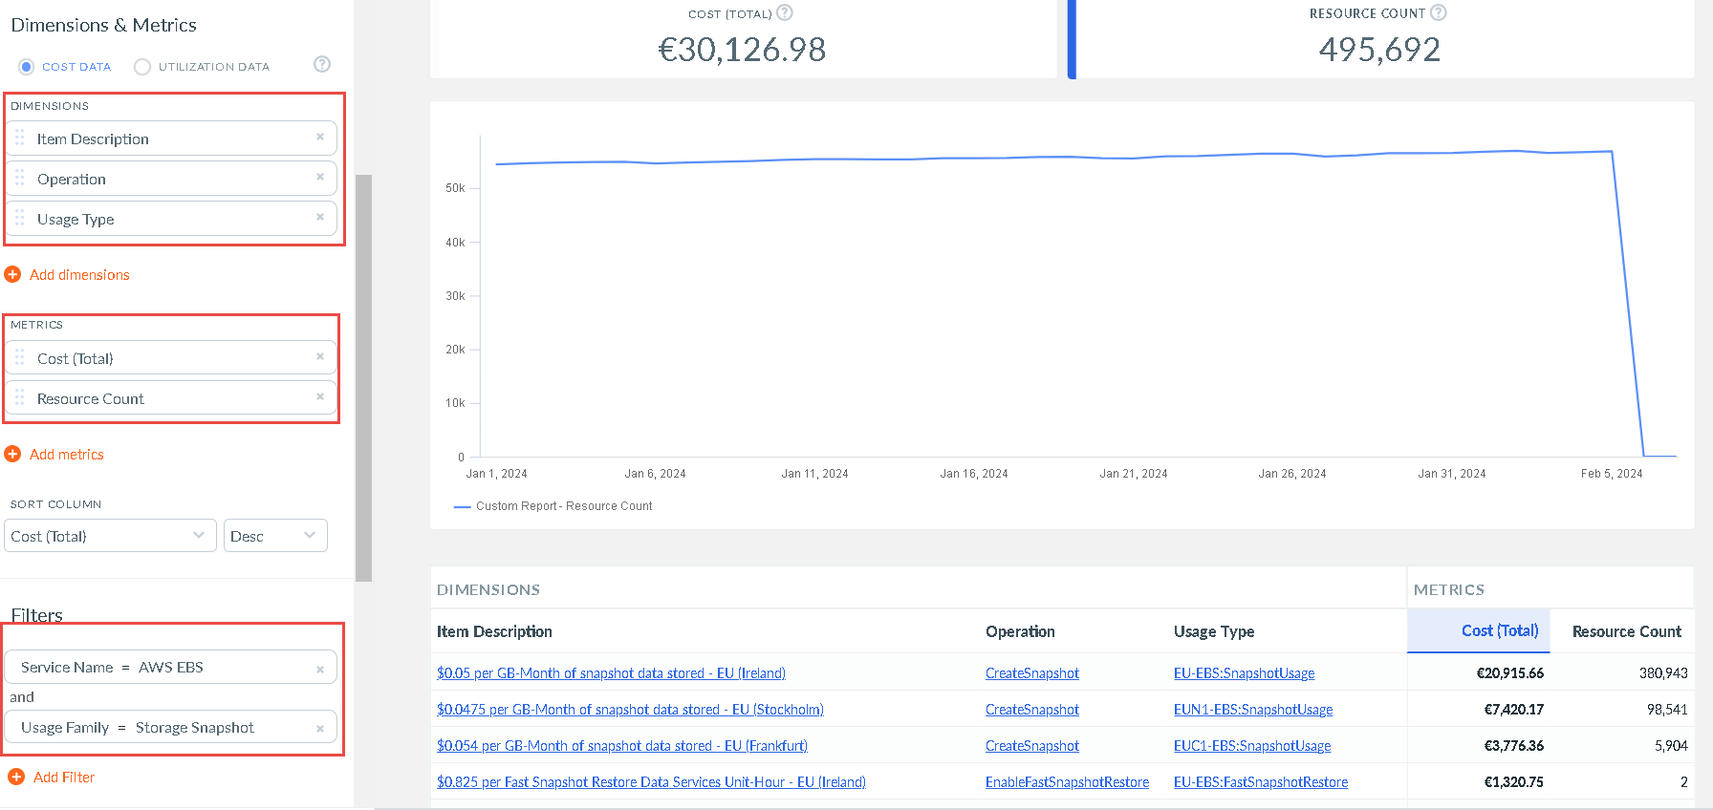Click the left panel vertical scrollbar
The width and height of the screenshot is (1713, 810).
coord(363,378)
